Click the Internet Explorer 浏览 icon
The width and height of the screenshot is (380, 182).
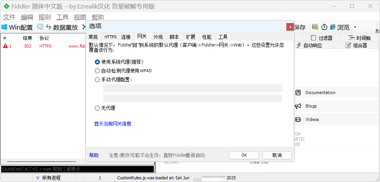point(332,27)
